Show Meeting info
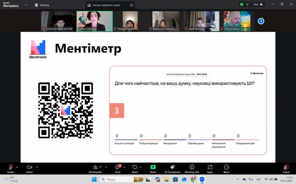 [192, 168]
